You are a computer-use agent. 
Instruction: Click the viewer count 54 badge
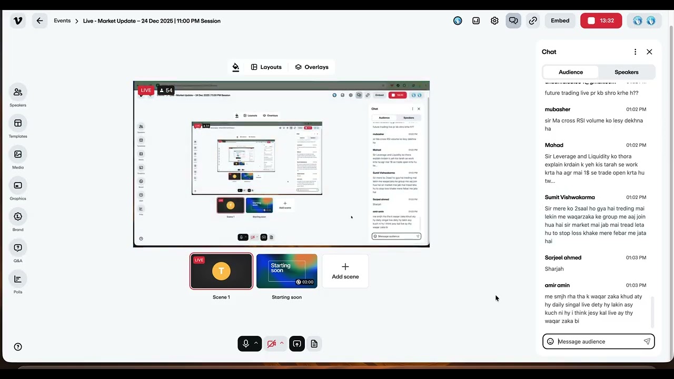[166, 91]
